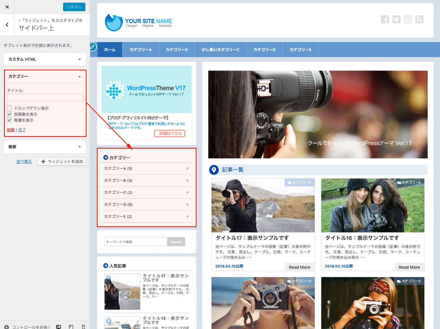
Task: Click the タイトル17 article thumbnail in 記事一覧
Action: pyautogui.click(x=263, y=205)
